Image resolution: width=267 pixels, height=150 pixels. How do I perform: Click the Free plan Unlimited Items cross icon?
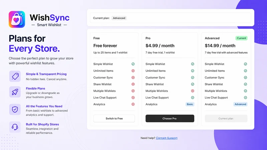tap(133, 71)
